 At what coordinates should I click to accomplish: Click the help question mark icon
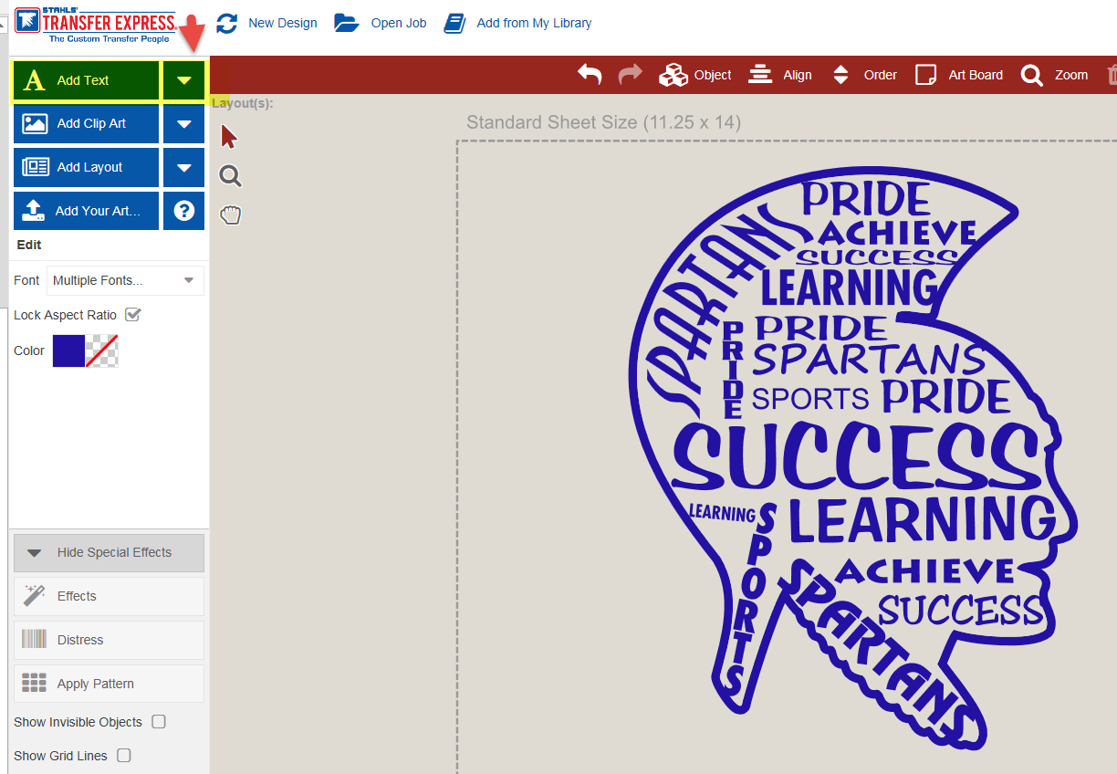[183, 211]
